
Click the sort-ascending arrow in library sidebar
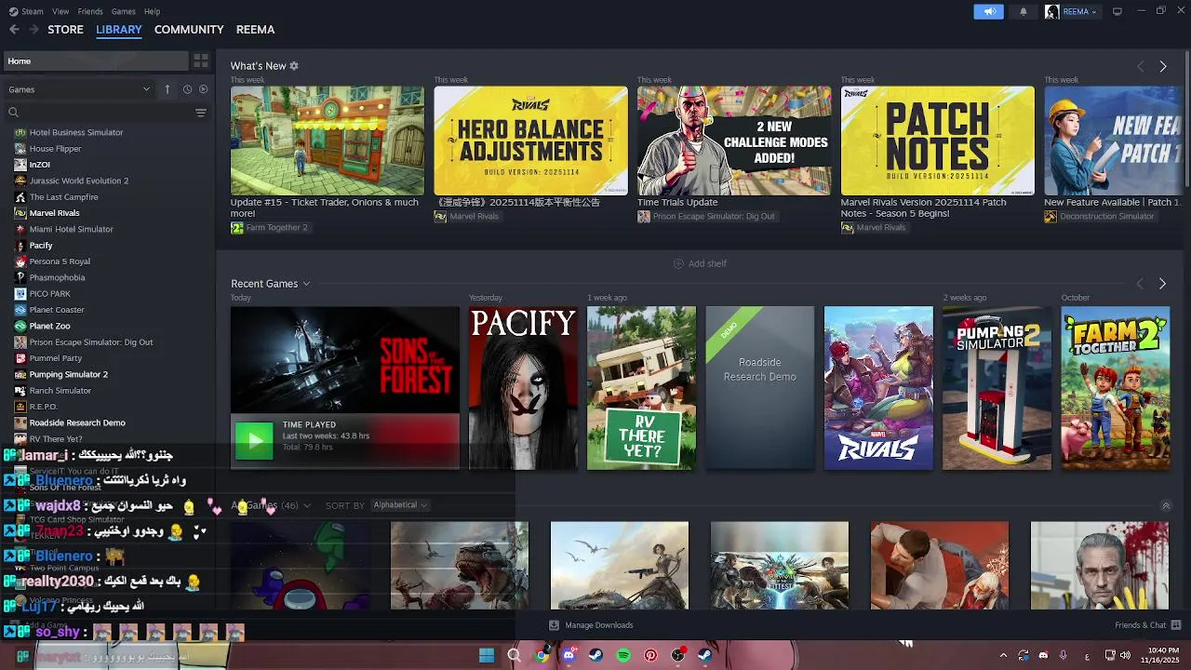coord(167,89)
